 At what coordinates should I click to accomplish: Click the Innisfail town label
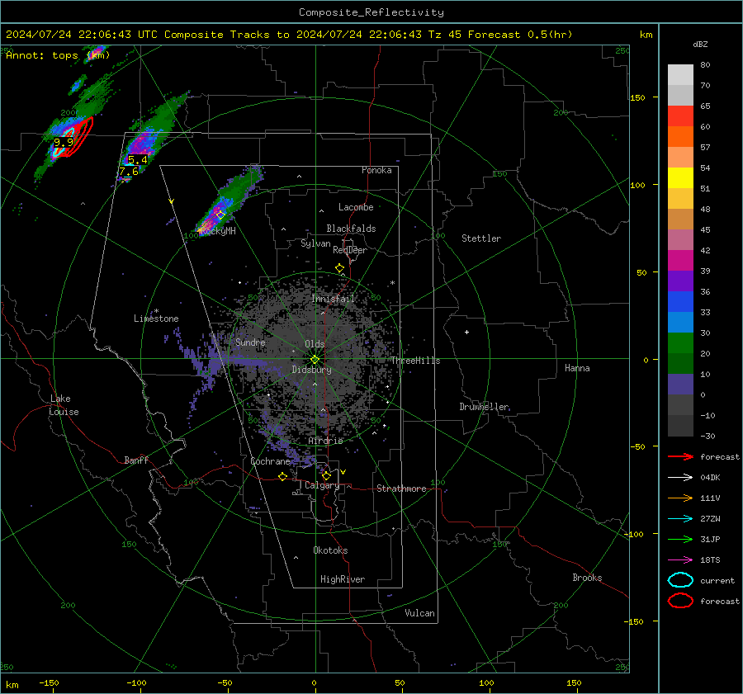[333, 299]
